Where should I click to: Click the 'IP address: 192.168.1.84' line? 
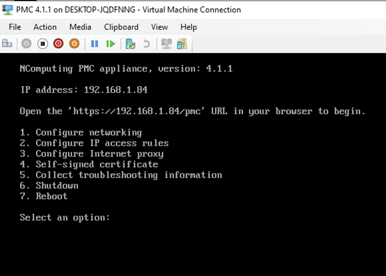[84, 90]
